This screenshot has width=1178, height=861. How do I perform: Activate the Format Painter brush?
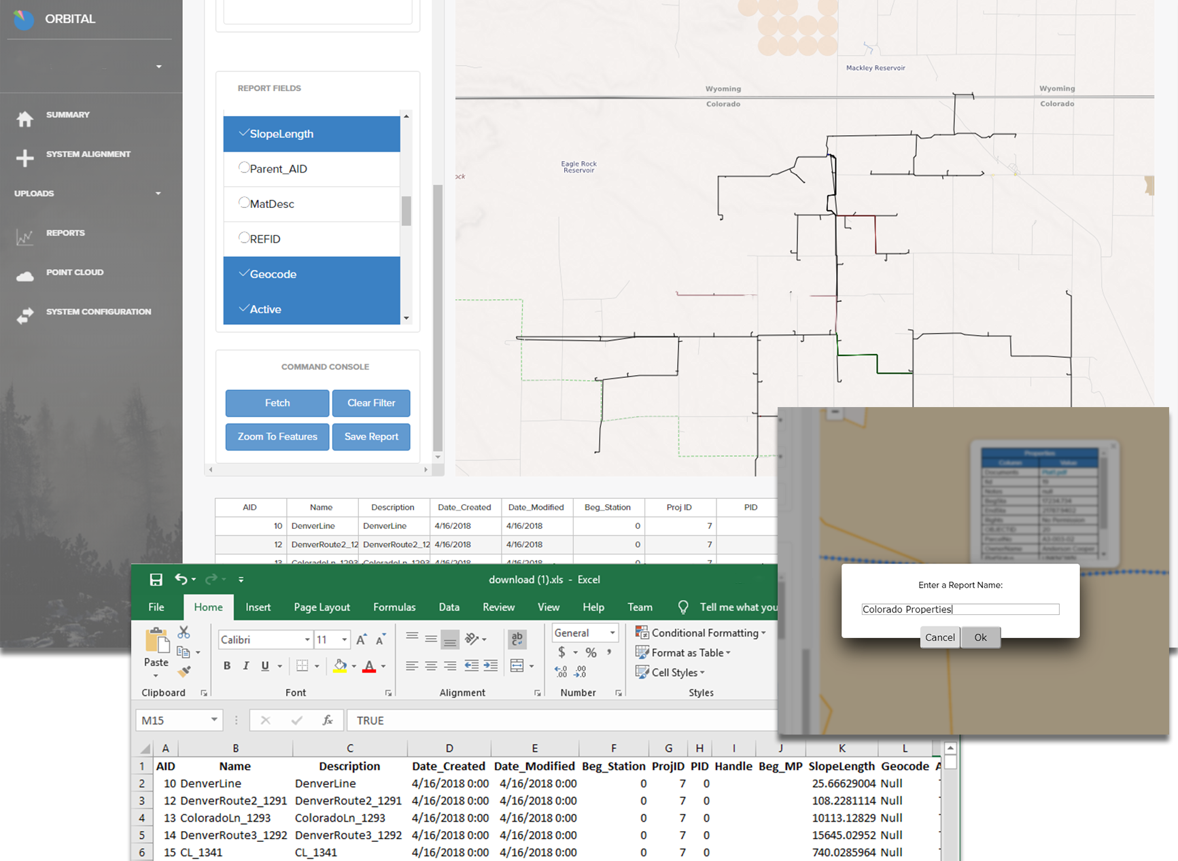coord(184,671)
